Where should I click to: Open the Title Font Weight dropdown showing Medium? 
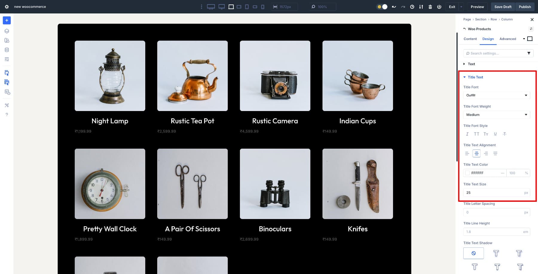point(496,115)
